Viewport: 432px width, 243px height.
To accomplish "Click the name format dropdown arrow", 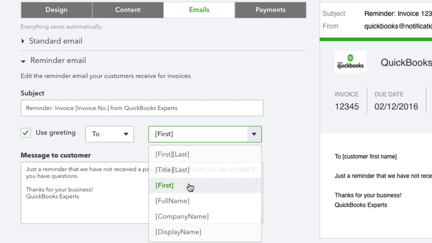I will (254, 134).
